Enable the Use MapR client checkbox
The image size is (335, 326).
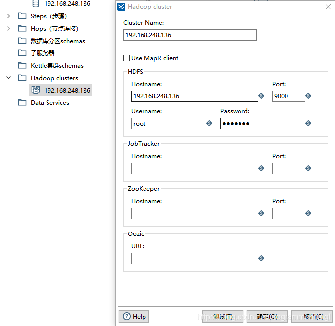[x=126, y=58]
